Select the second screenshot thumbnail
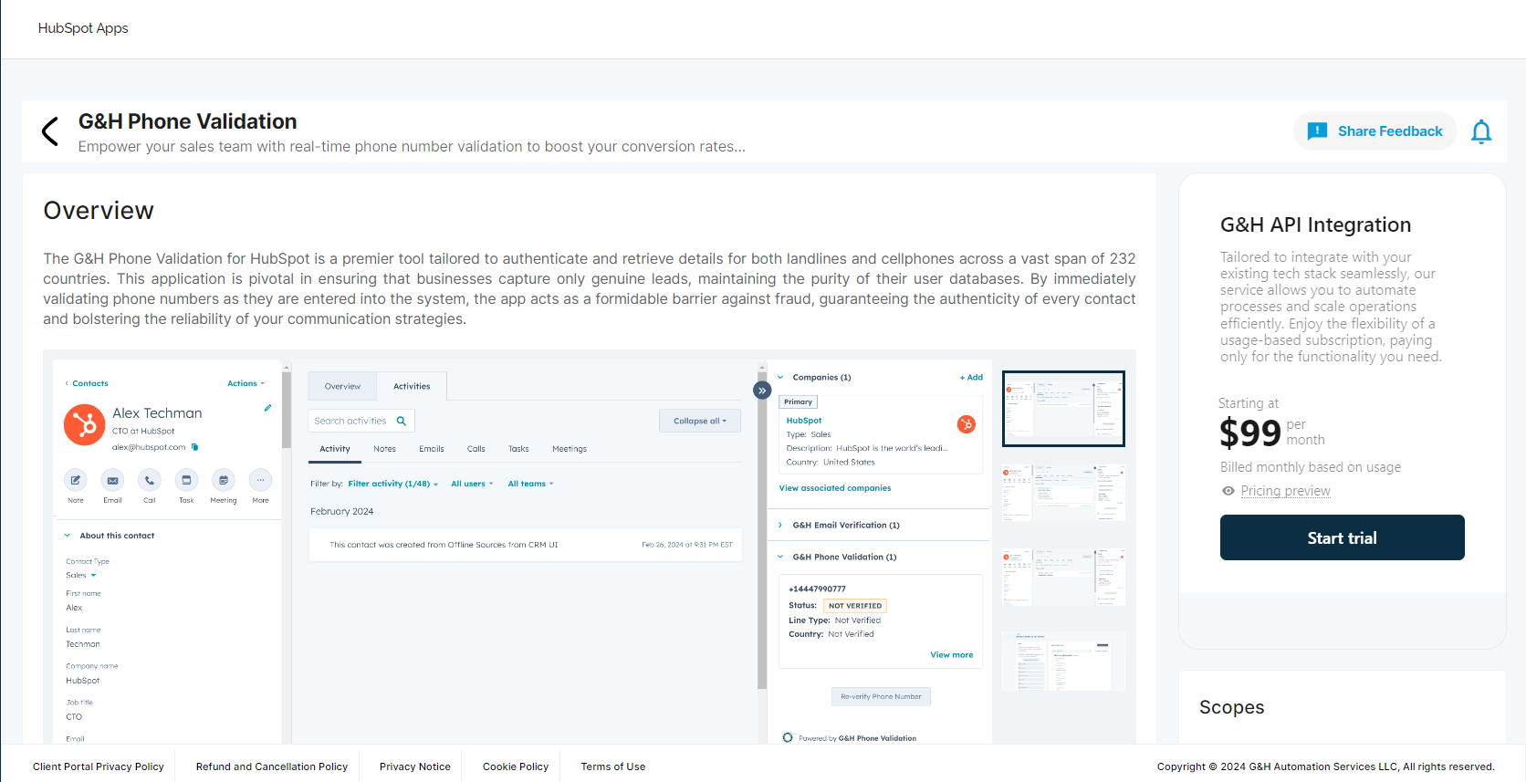 (1063, 493)
